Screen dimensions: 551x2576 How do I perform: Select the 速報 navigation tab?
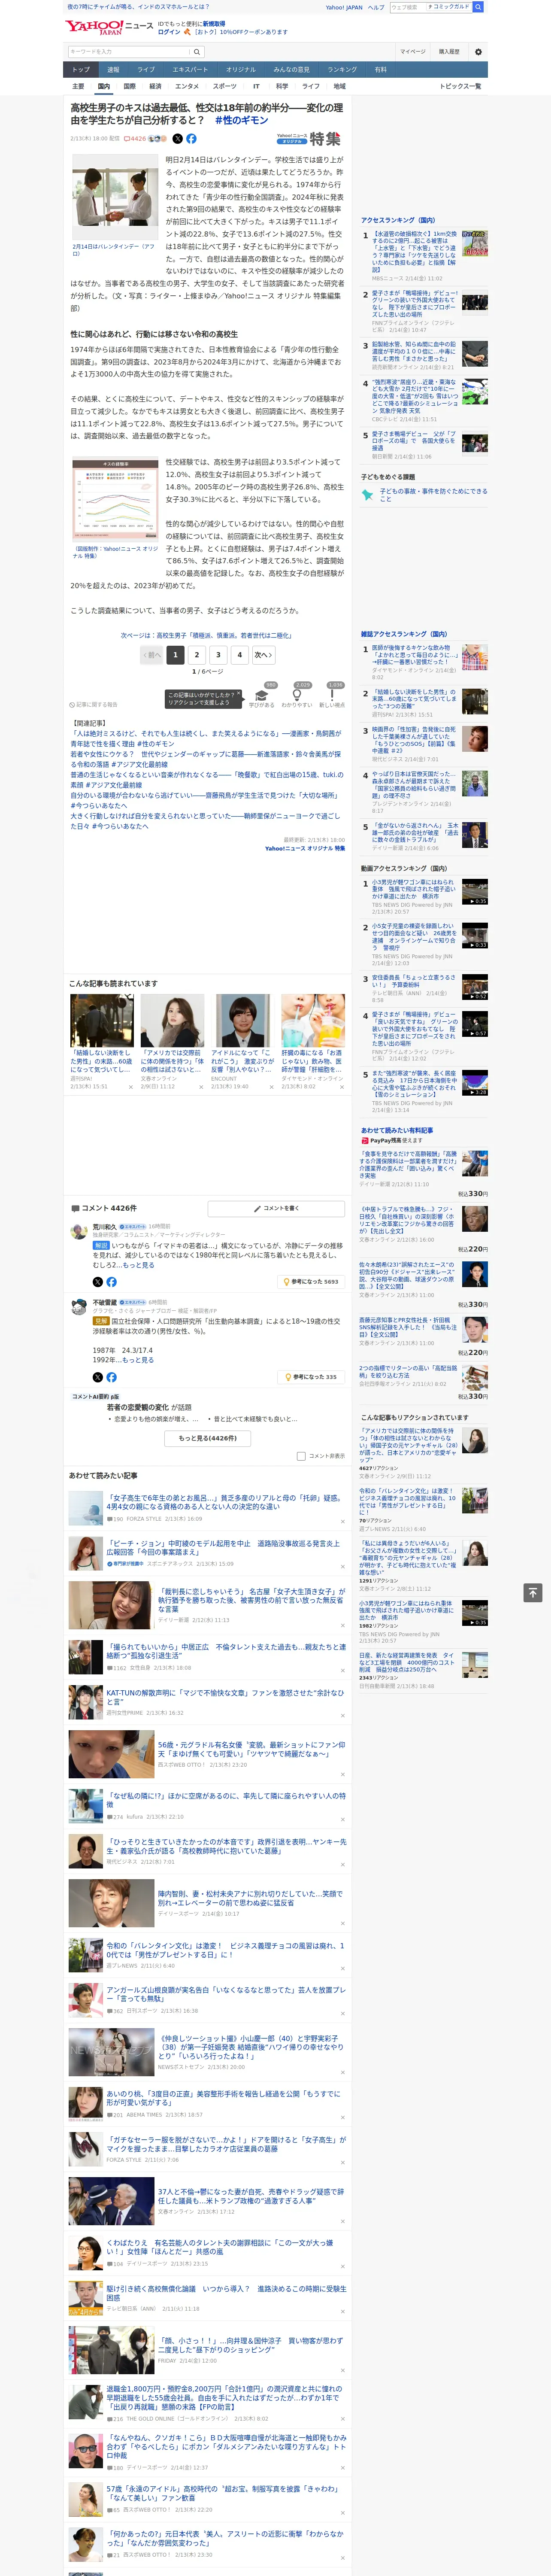coord(113,70)
